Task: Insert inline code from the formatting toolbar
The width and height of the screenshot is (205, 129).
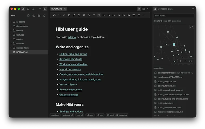Action: [84, 15]
